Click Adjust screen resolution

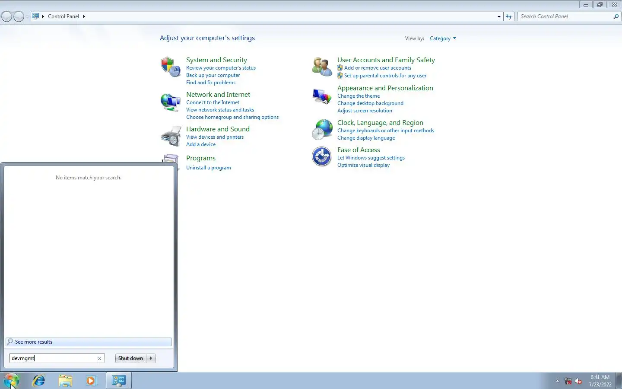click(365, 111)
